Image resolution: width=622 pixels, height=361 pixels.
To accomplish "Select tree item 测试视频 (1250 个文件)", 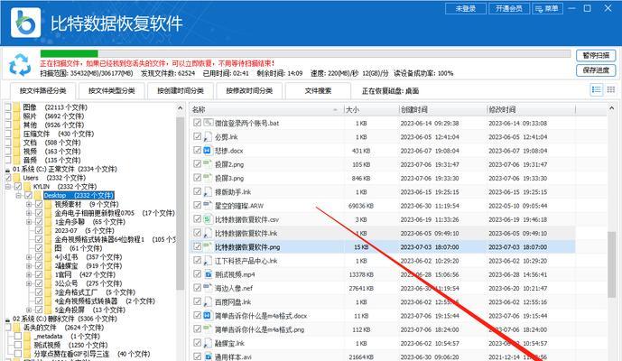I will tap(70, 345).
